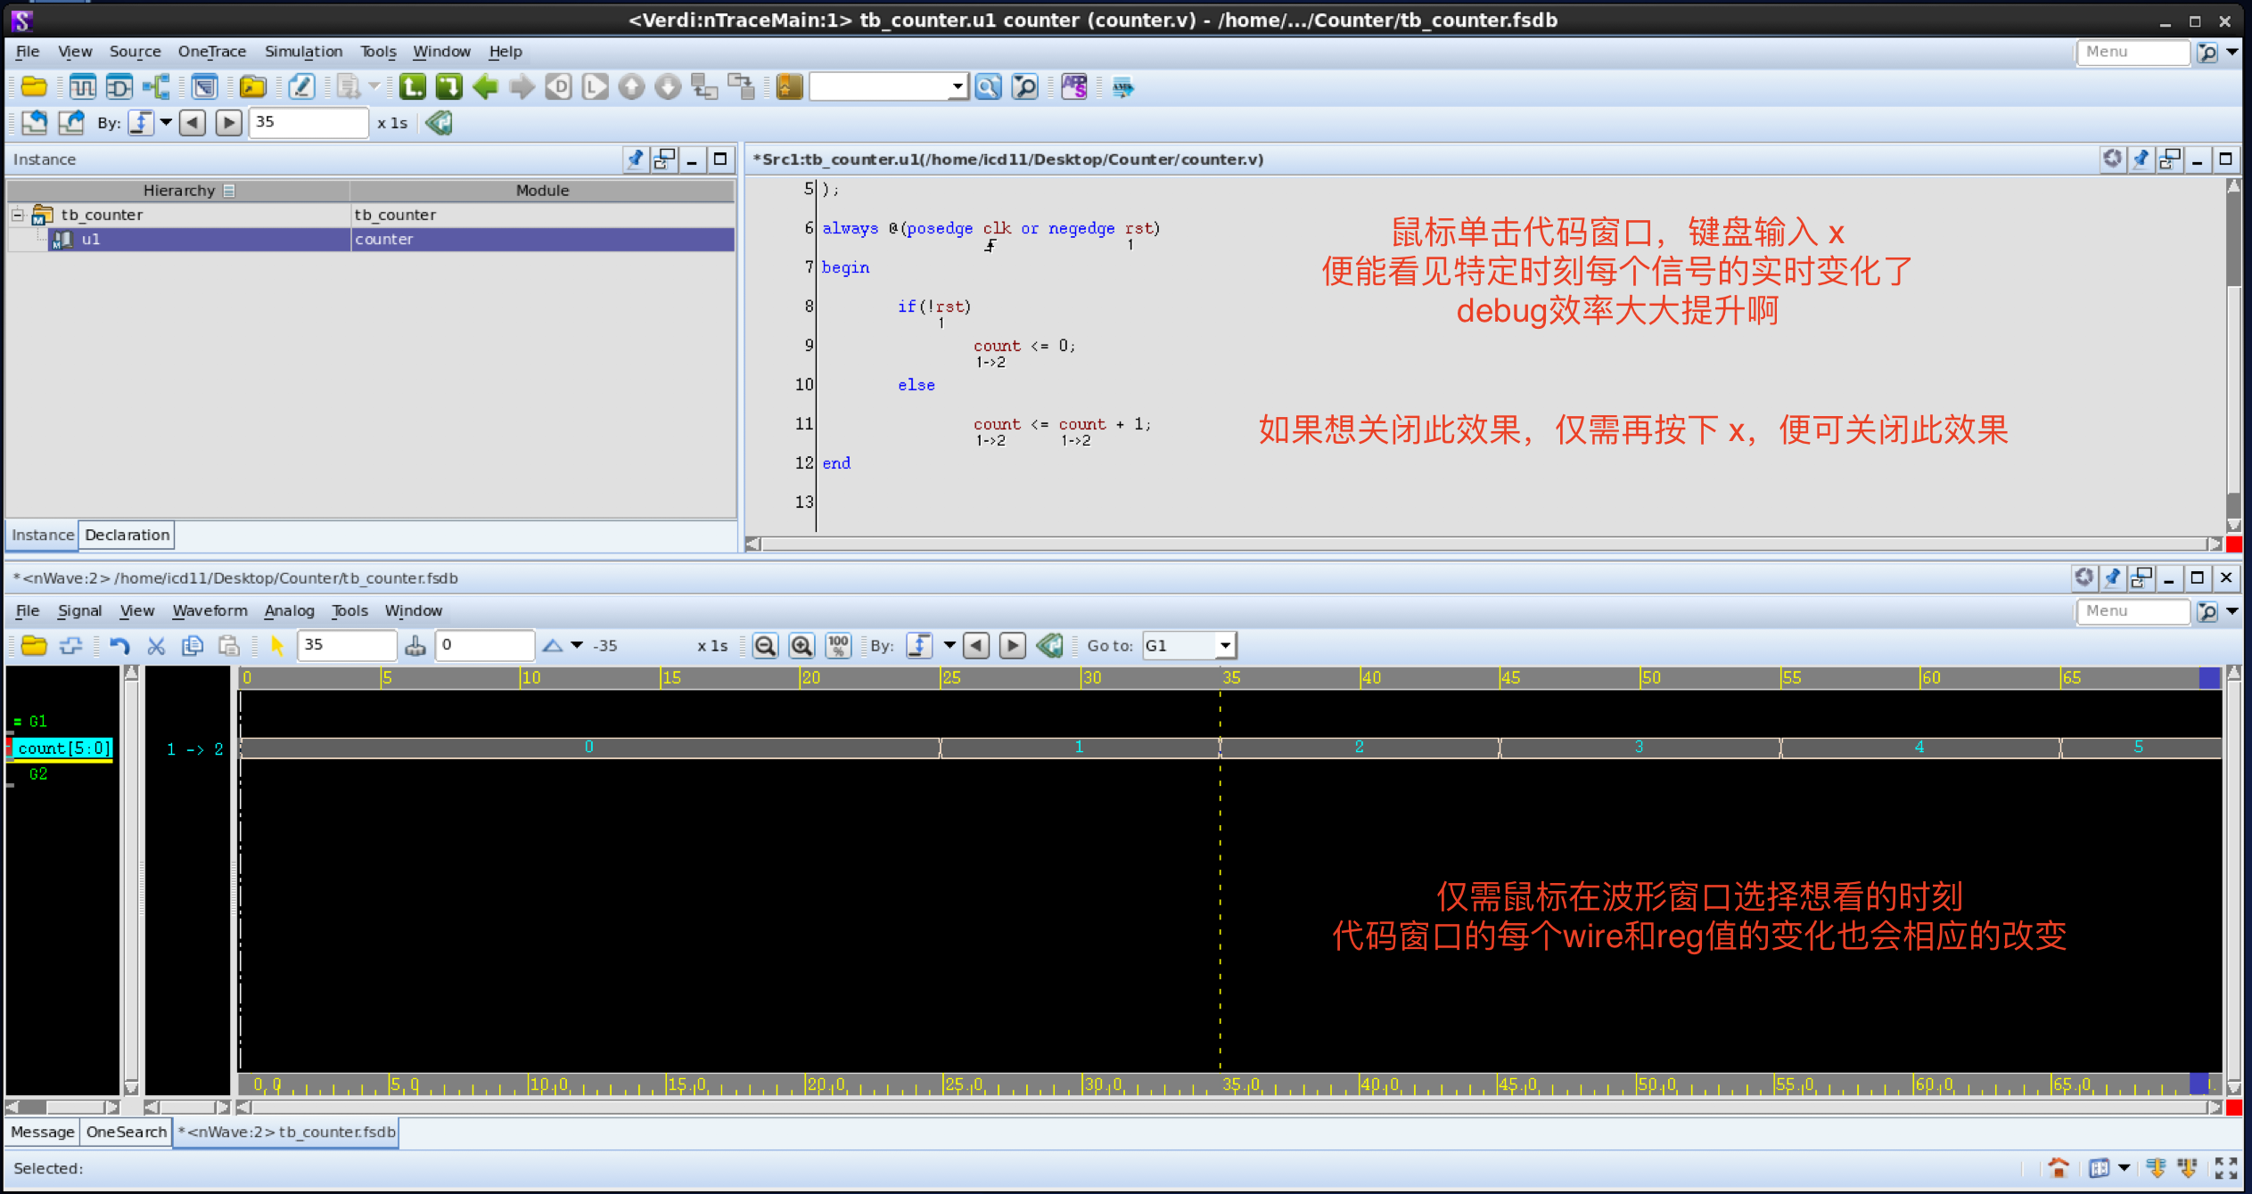Pin the Instance panel
Screen dimensions: 2252x1194
[x=636, y=159]
